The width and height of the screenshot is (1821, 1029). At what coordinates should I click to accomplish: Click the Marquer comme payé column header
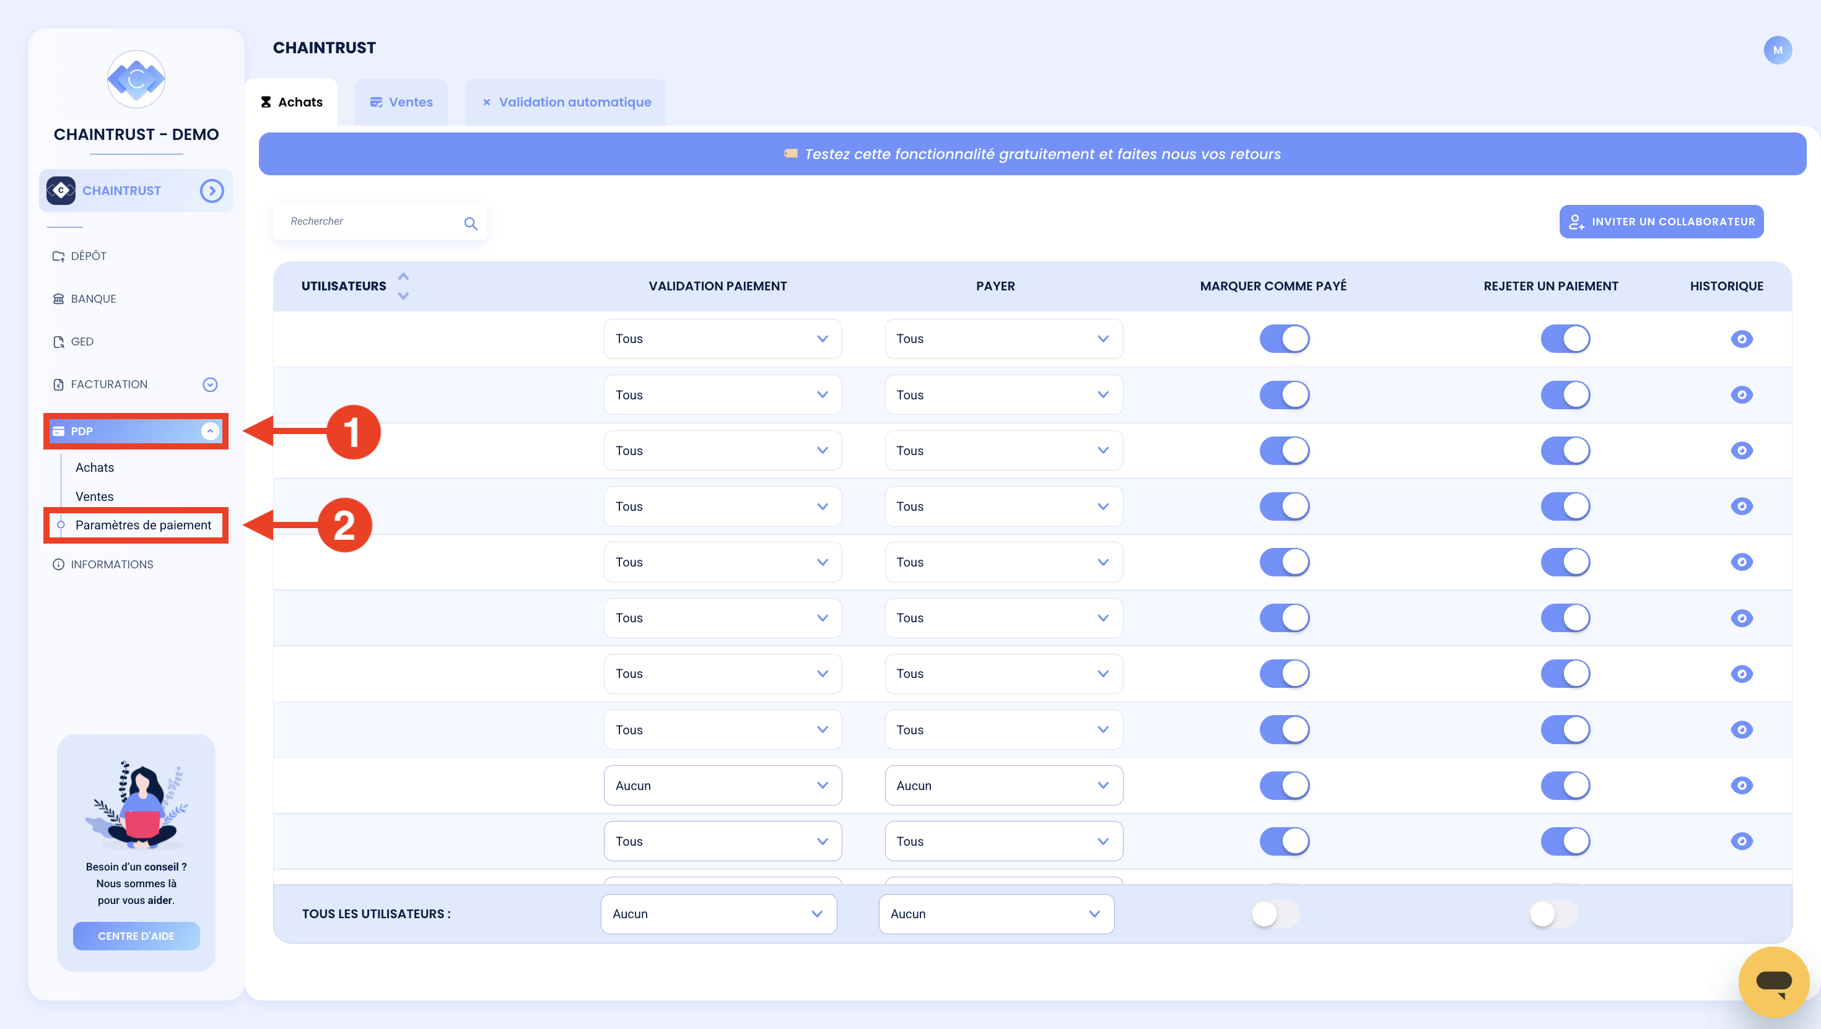coord(1273,286)
